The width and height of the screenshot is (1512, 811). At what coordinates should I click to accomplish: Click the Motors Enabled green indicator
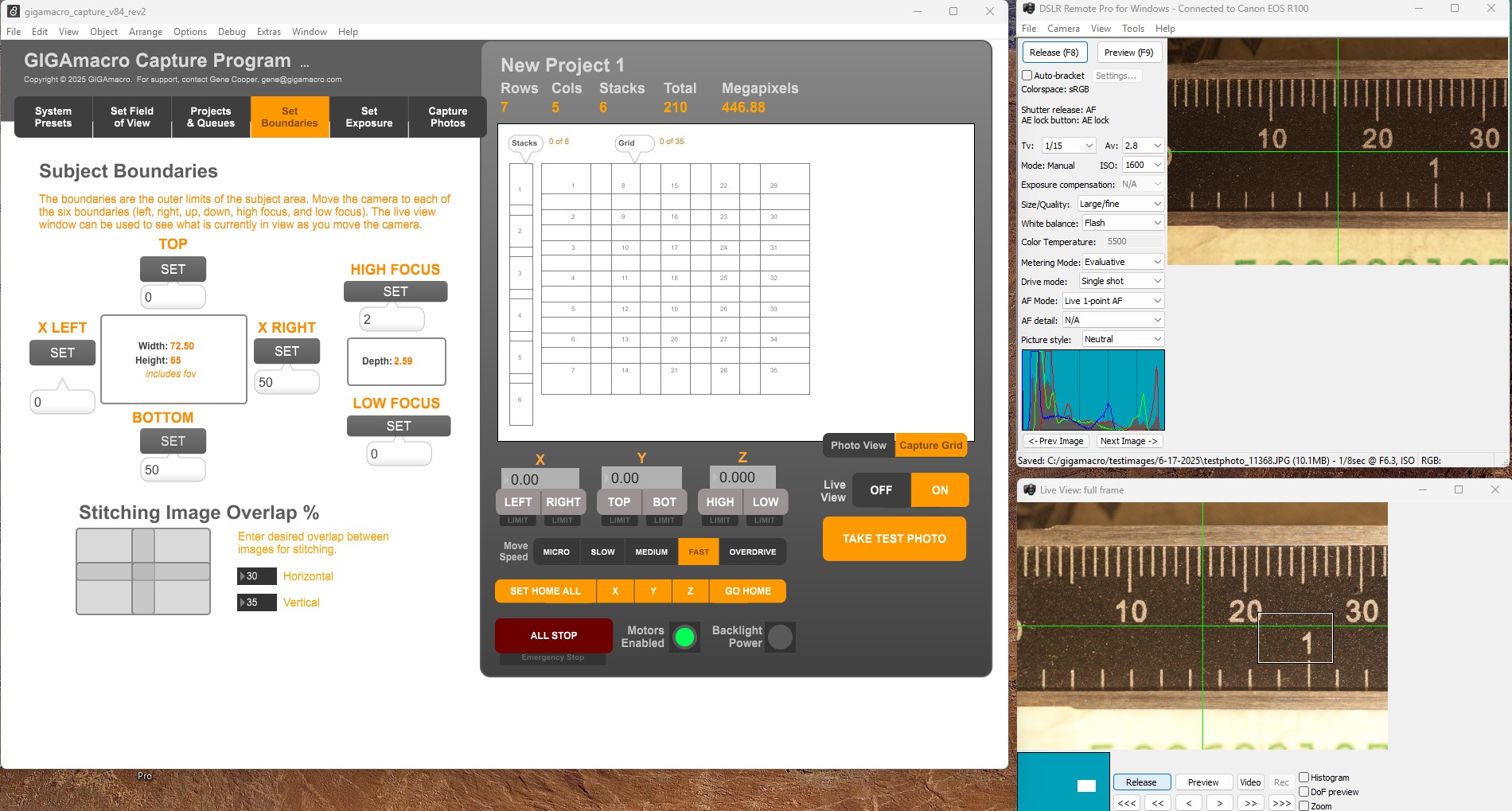tap(684, 637)
